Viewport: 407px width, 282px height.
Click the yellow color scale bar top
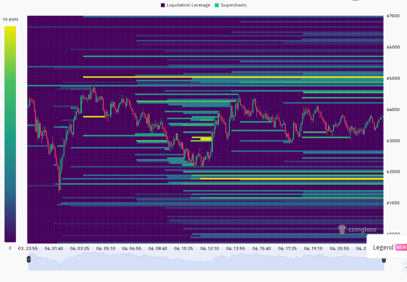[x=10, y=29]
